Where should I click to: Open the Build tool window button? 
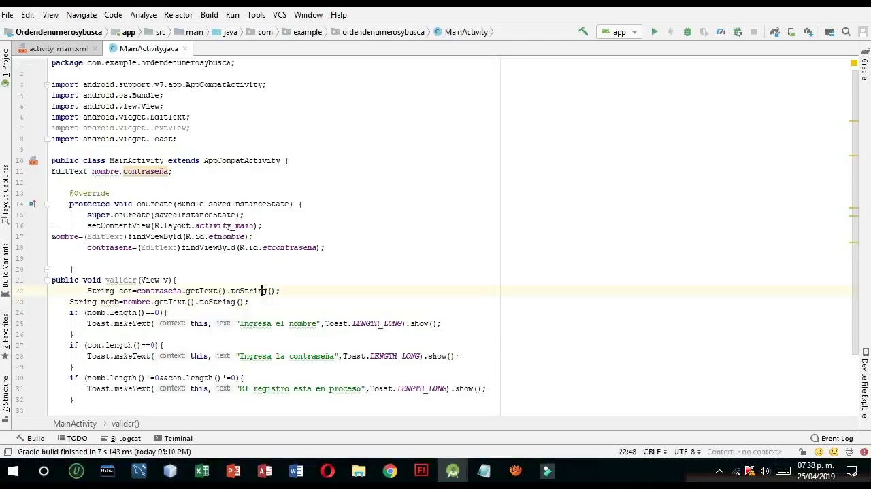30,439
